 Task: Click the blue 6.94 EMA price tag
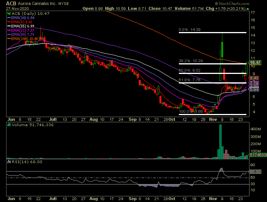[x=254, y=89]
